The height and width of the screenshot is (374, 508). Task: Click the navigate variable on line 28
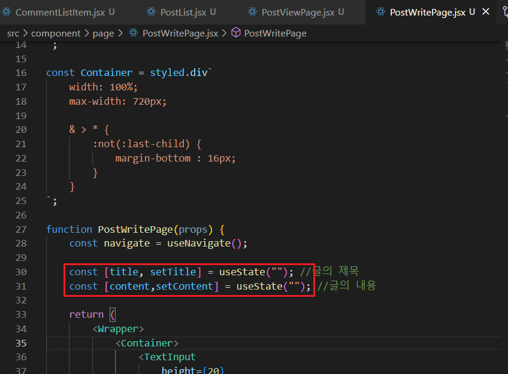click(x=126, y=244)
